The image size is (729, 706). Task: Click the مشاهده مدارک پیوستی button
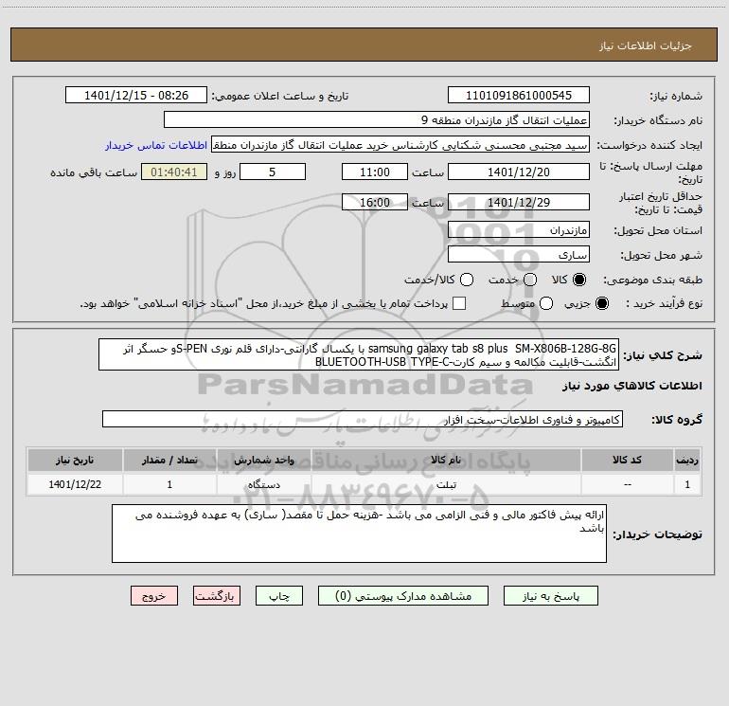pyautogui.click(x=403, y=596)
